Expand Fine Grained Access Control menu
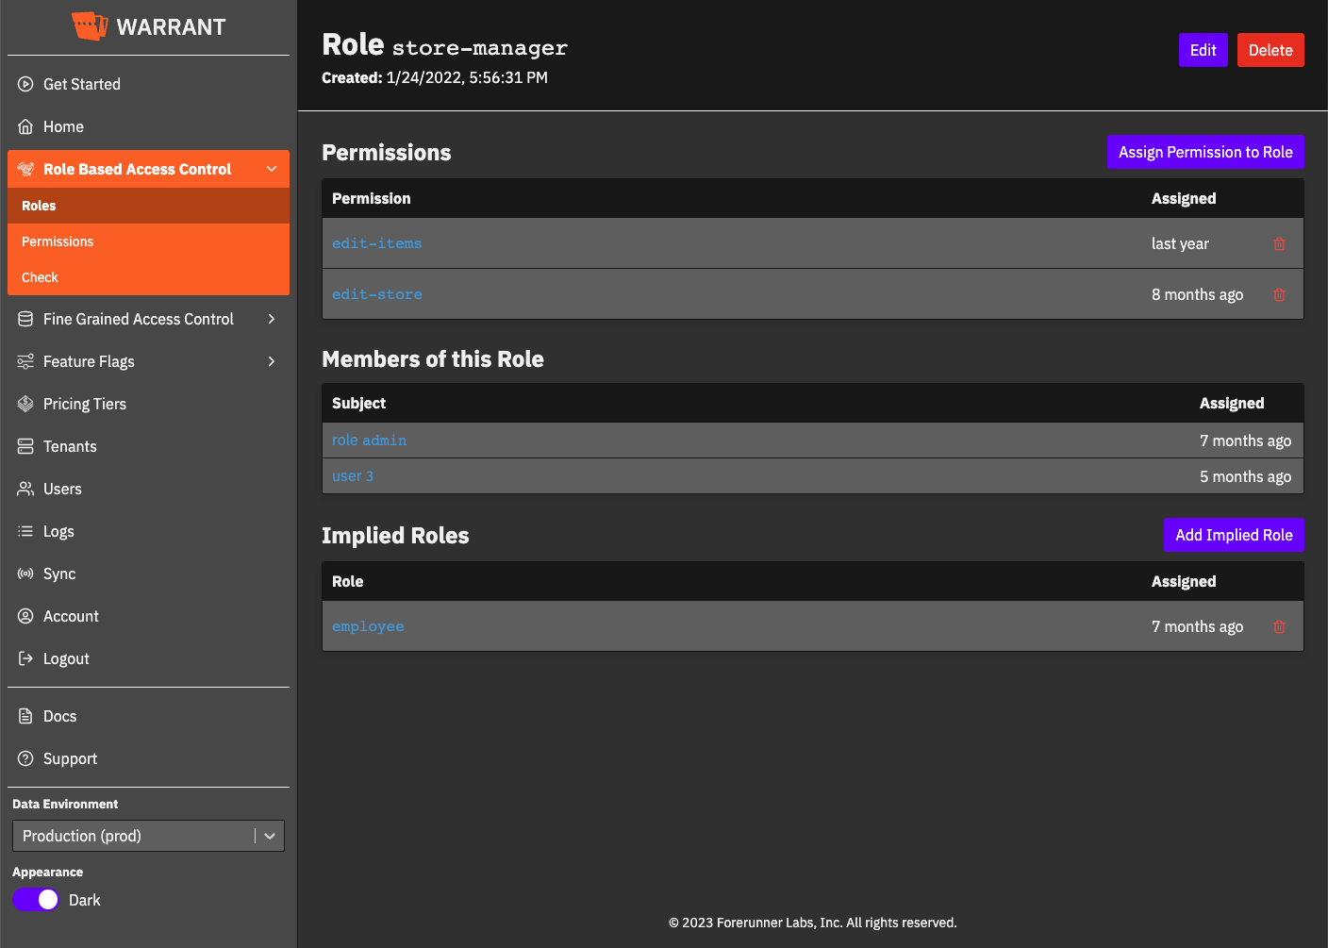This screenshot has width=1328, height=948. pos(272,320)
